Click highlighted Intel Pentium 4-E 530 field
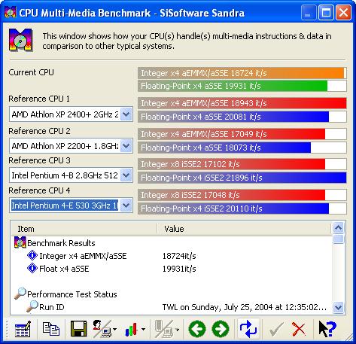The image size is (356, 344). [65, 205]
